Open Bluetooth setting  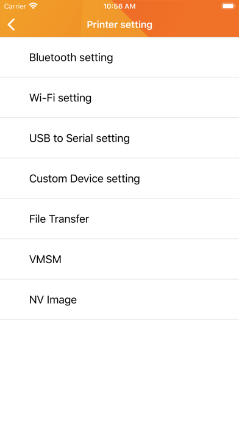pos(120,57)
